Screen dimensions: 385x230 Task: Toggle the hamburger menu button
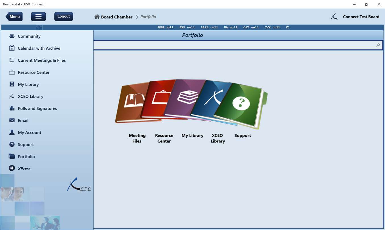(38, 17)
